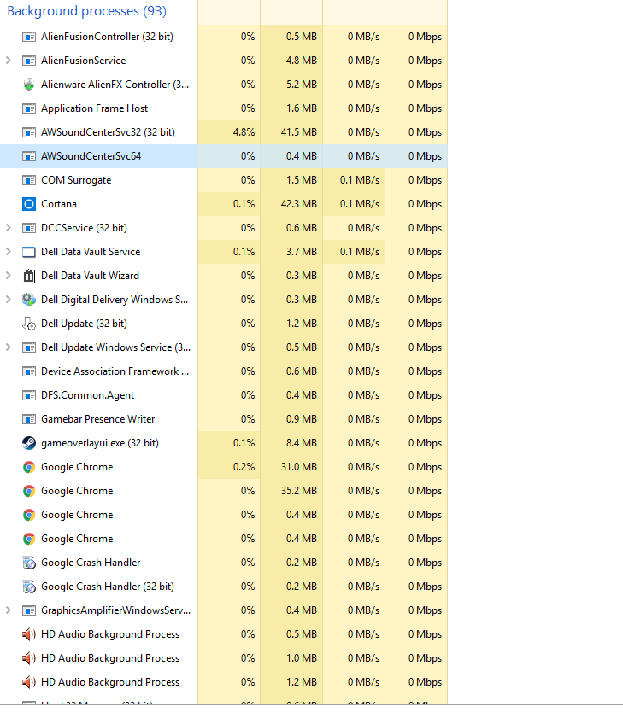The width and height of the screenshot is (623, 712).
Task: Click the GraphicsAmplifierWindowsService icon
Action: 28,610
